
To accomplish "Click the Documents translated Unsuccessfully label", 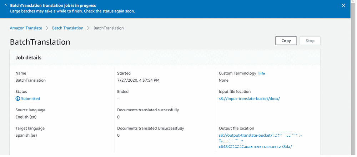I will (151, 128).
